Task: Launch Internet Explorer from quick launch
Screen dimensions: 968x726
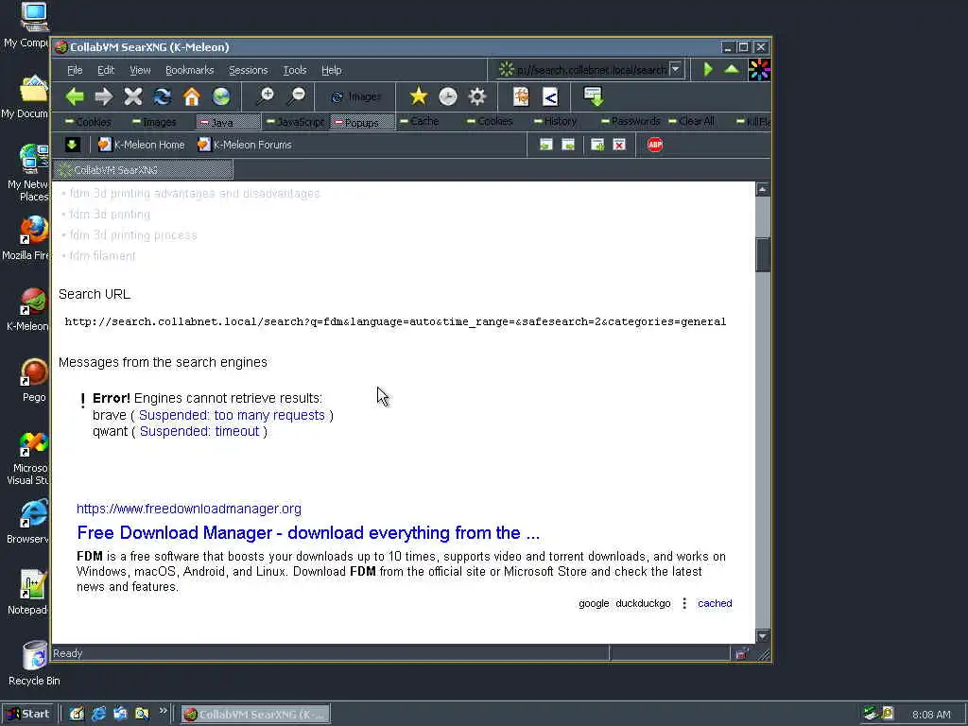Action: coord(98,715)
